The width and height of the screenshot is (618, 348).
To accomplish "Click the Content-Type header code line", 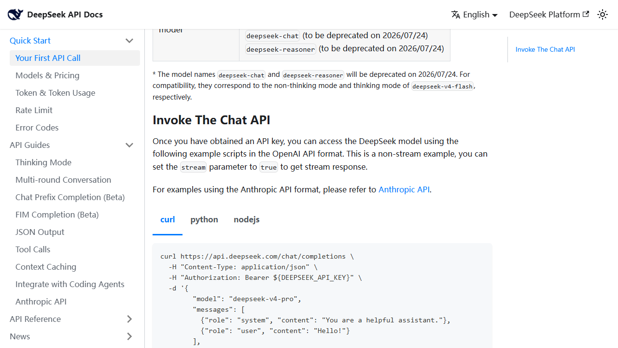I will click(243, 267).
